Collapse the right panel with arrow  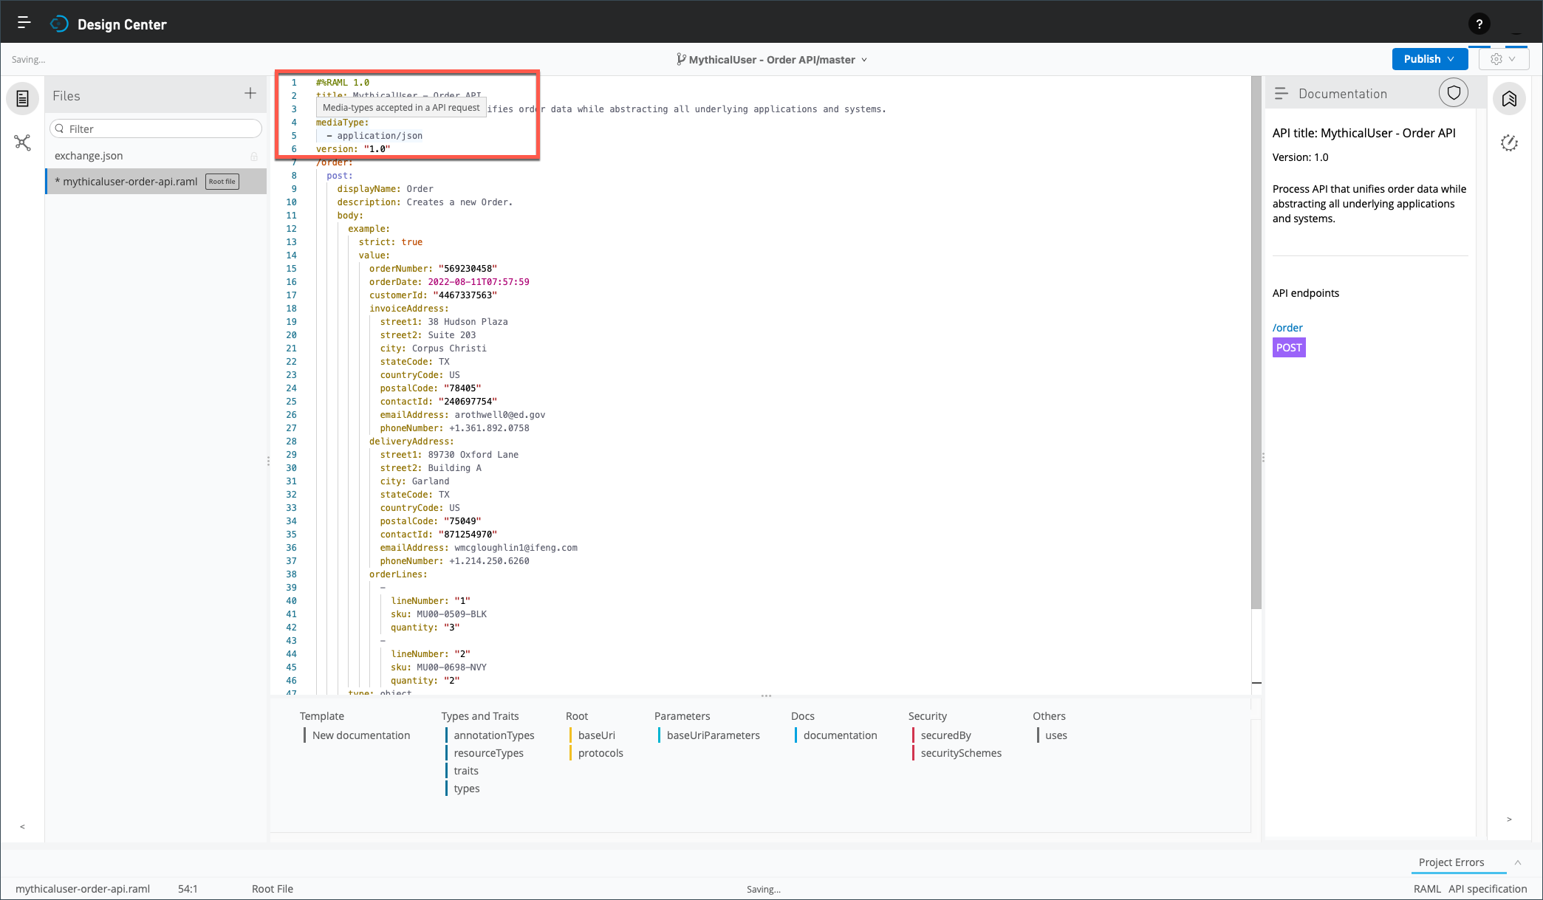pyautogui.click(x=1509, y=820)
